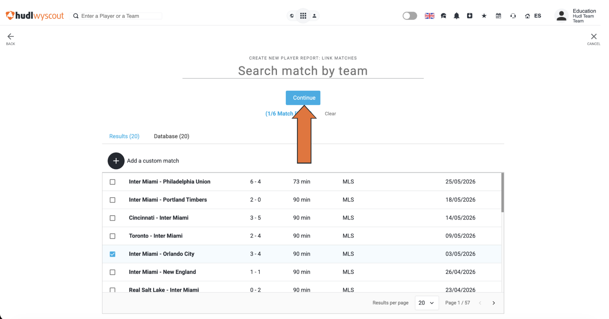Viewport: 609px width, 319px height.
Task: Click date 25/05/2026 in list
Action: (460, 182)
